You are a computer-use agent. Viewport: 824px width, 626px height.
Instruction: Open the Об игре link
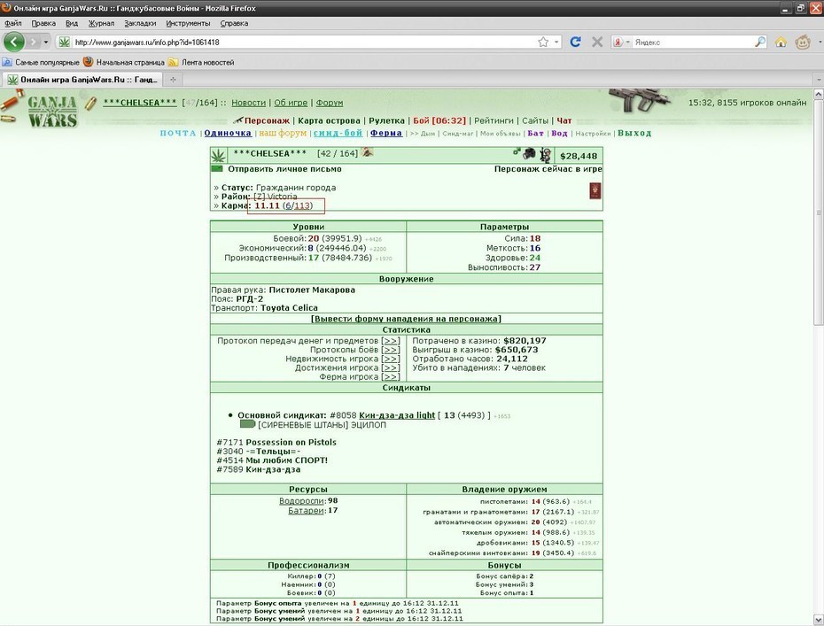coord(291,103)
